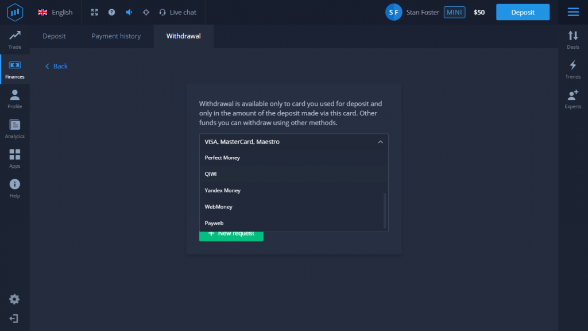Click the payment method list scrollbar
This screenshot has width=588, height=331.
pyautogui.click(x=385, y=210)
